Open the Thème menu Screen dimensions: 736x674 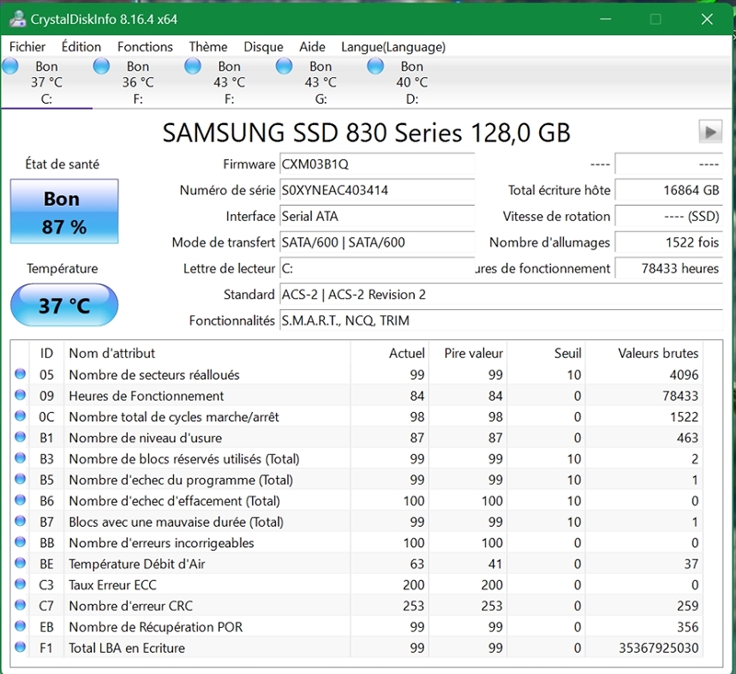(x=208, y=47)
